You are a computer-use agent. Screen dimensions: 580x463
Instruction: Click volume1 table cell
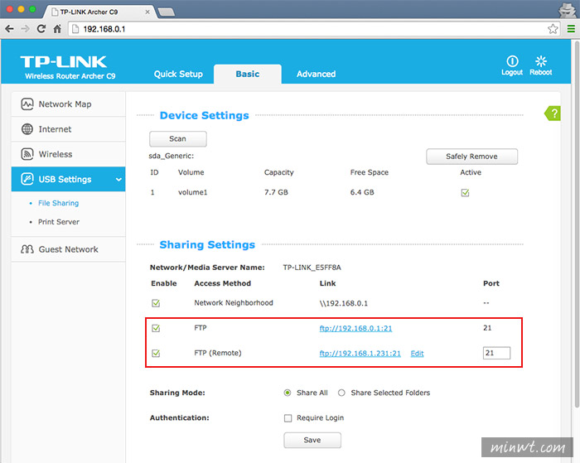[193, 192]
